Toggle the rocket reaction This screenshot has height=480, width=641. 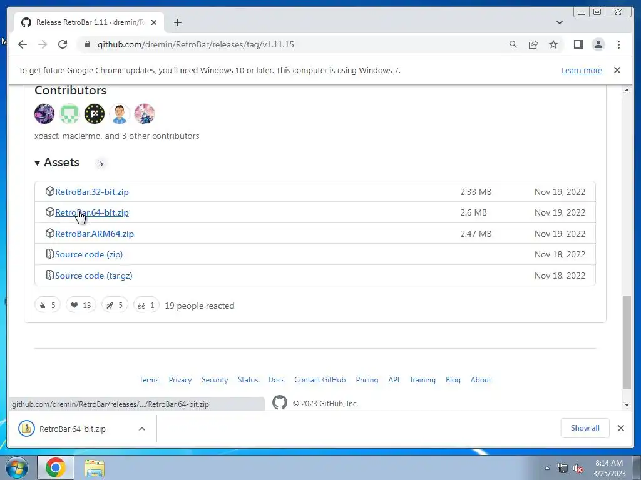115,305
